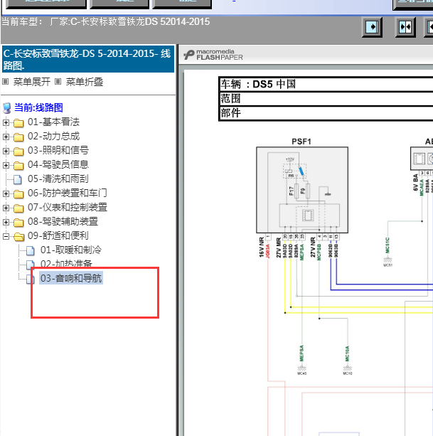Click the 02-动力总成 folder icon
433x436 pixels.
point(18,137)
